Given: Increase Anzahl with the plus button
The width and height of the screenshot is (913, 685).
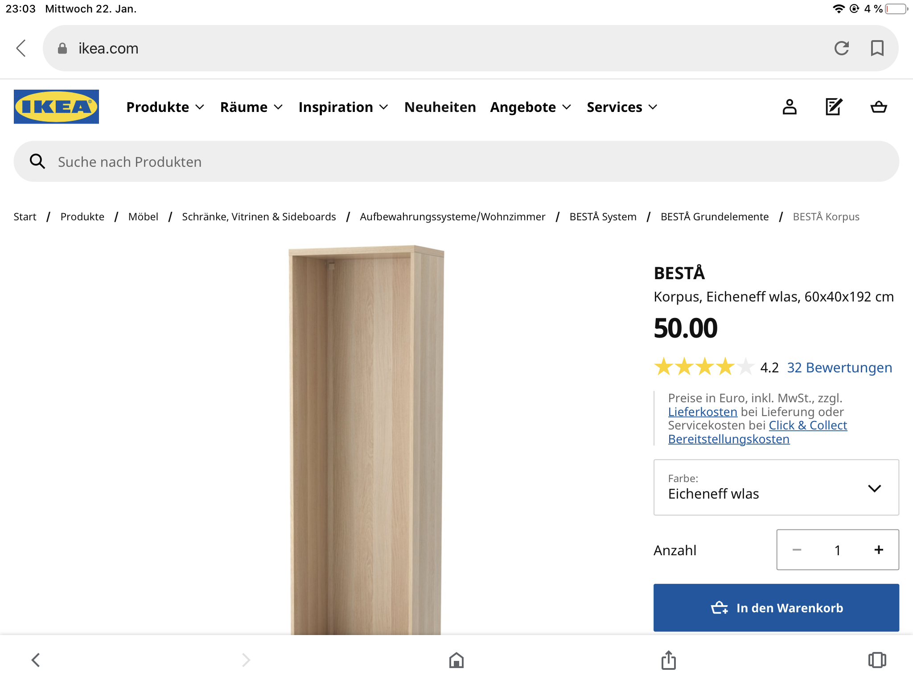Looking at the screenshot, I should pyautogui.click(x=879, y=550).
